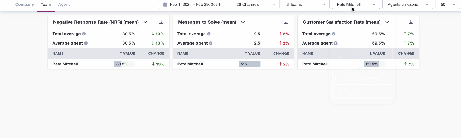Sort Customer Satisfaction table by Value
This screenshot has width=461, height=138.
pos(377,54)
